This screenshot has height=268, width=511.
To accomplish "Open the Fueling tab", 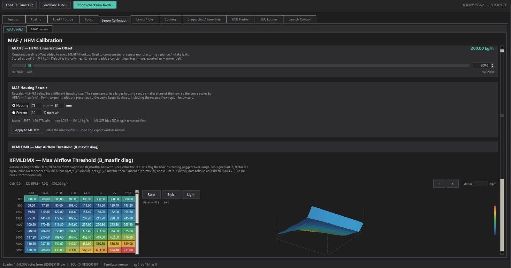I will click(x=36, y=19).
